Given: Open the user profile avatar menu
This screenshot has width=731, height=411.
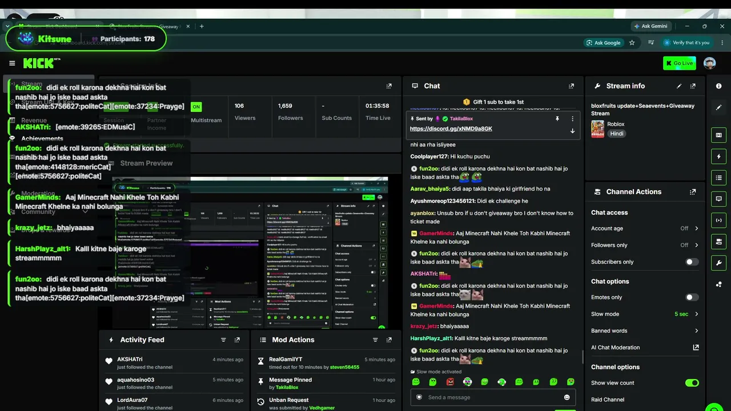Looking at the screenshot, I should [x=710, y=63].
